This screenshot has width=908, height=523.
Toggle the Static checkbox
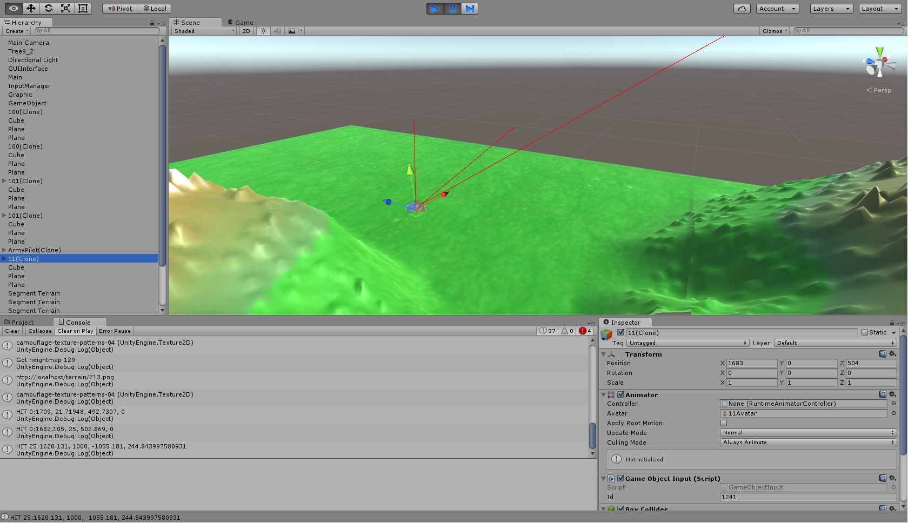click(865, 332)
